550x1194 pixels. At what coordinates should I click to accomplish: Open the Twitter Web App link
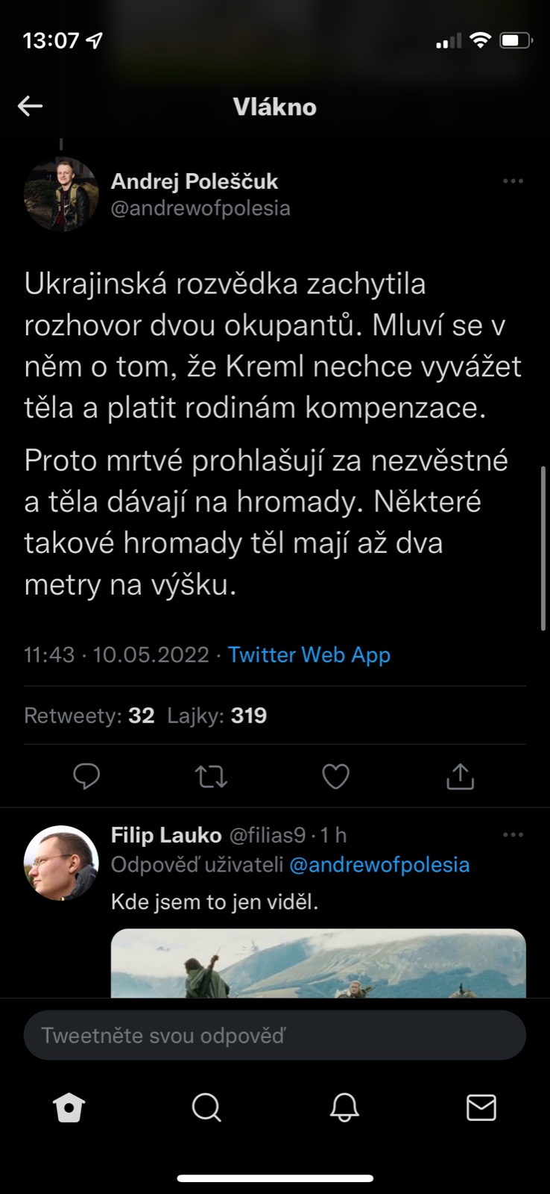click(x=309, y=655)
